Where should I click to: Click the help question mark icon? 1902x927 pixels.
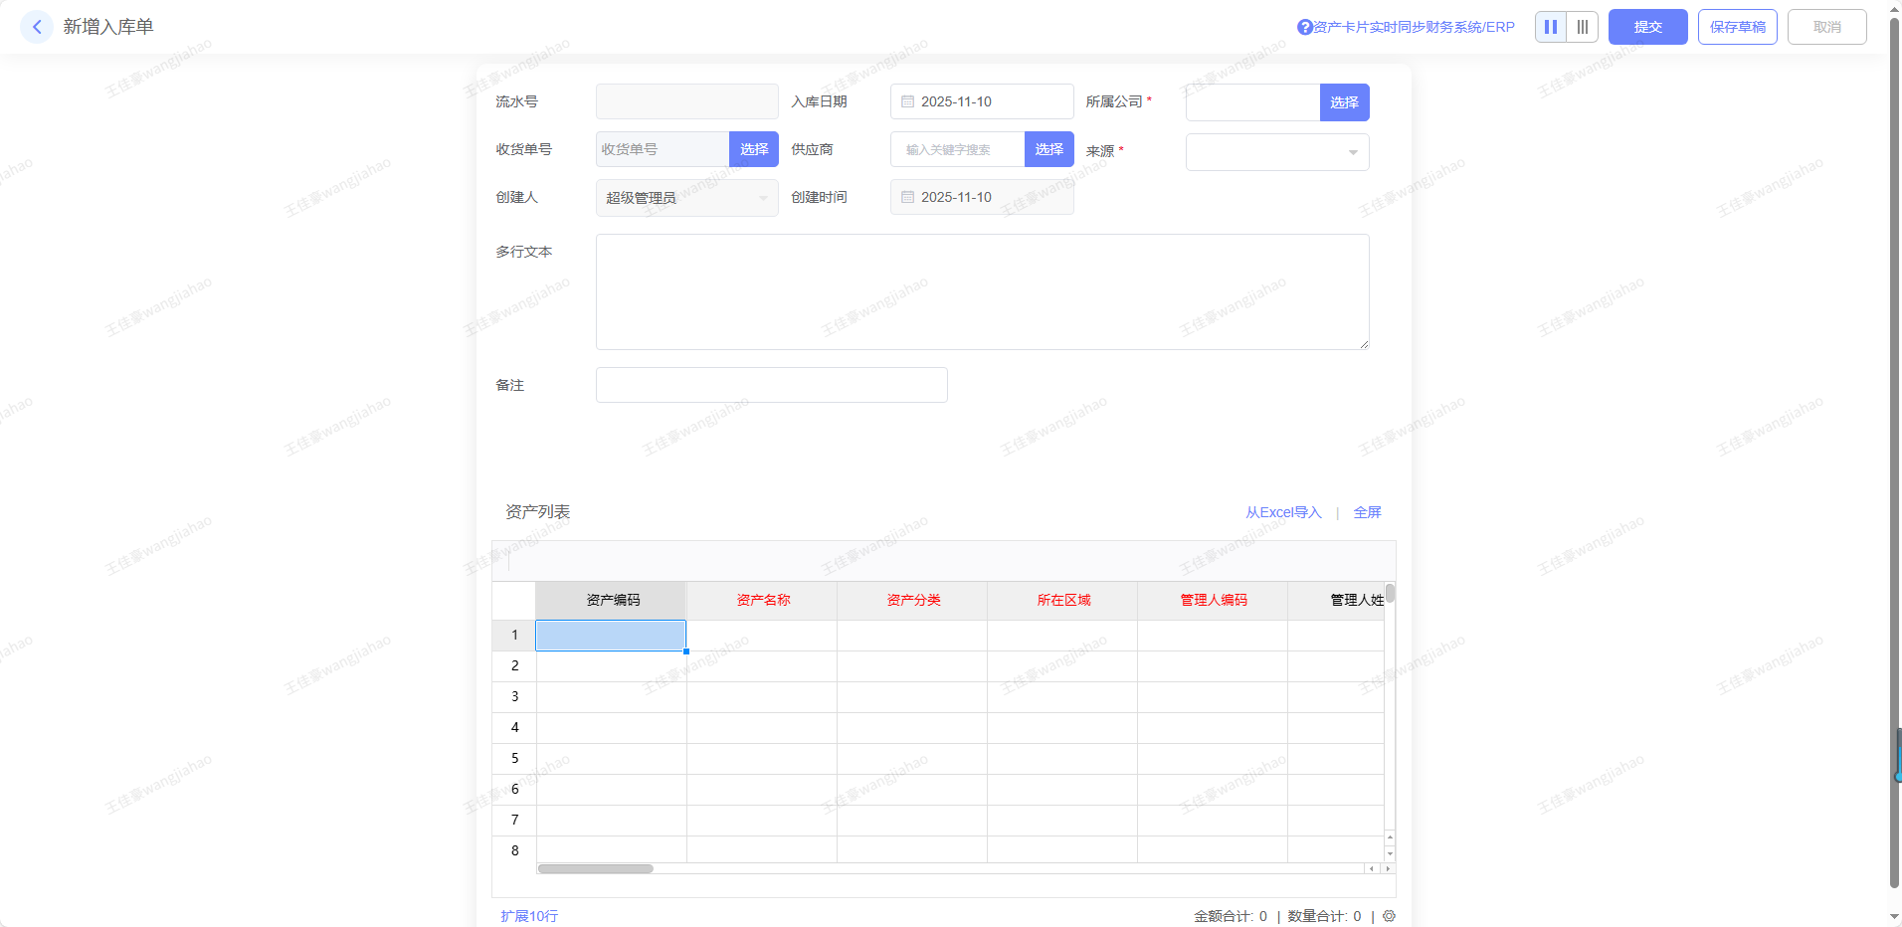[1304, 28]
